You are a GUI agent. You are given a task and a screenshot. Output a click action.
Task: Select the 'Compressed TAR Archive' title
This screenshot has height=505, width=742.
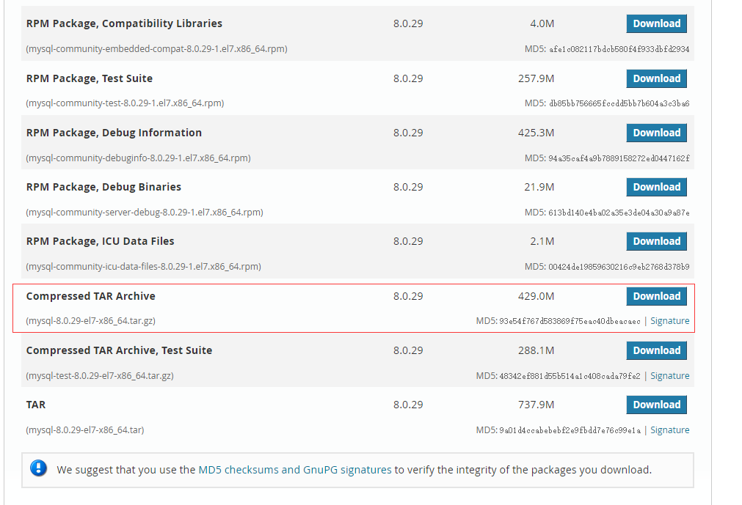point(91,296)
